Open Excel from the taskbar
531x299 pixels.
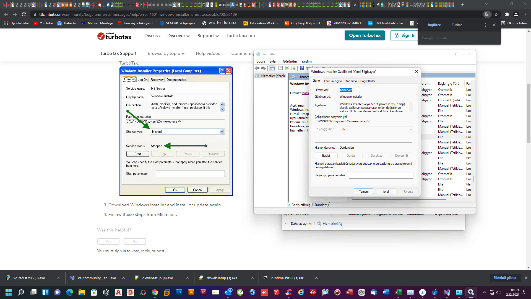coord(398,292)
